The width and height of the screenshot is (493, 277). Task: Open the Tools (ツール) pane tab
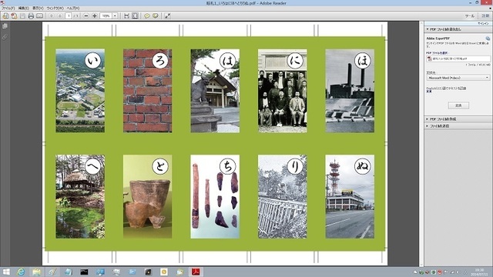point(469,15)
